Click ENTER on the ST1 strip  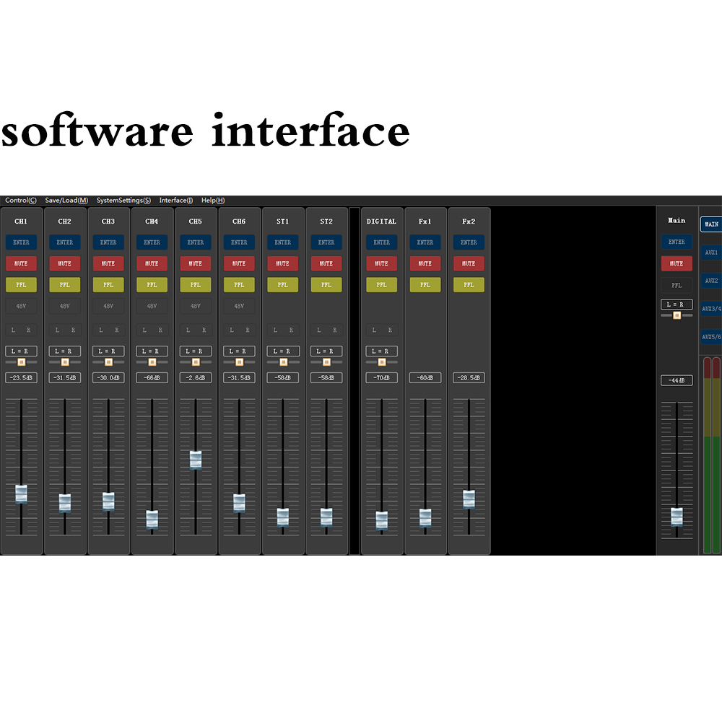click(283, 242)
